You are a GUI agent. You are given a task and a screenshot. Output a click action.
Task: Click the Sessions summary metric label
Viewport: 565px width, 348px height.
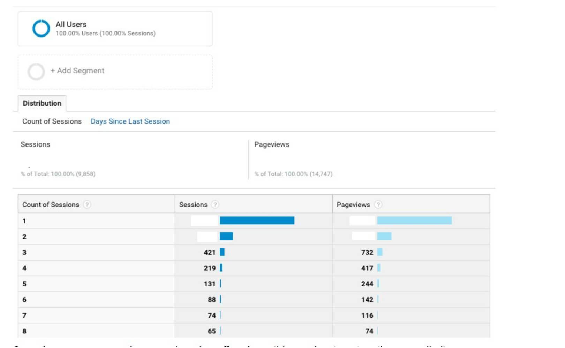(35, 144)
